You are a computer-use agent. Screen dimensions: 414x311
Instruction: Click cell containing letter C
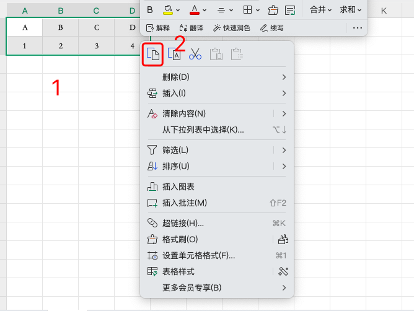[x=96, y=27]
